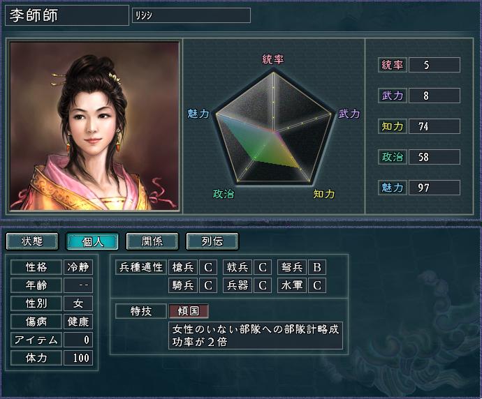Image resolution: width=482 pixels, height=399 pixels.
Task: Click the 李師師 character portrait
Action: tap(94, 126)
